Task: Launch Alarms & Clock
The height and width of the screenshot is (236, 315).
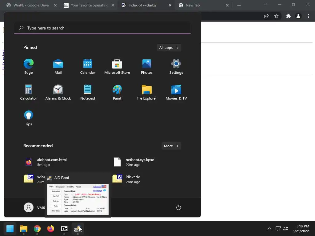Action: 58,92
